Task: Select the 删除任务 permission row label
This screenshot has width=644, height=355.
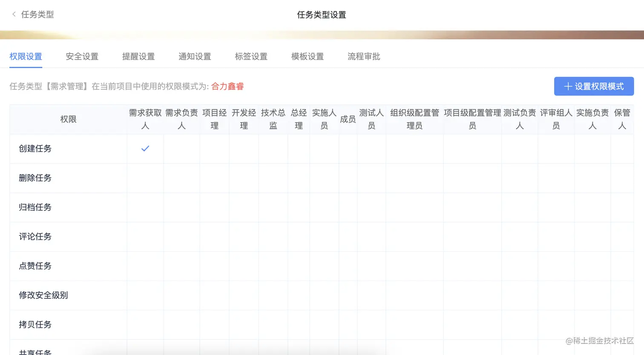Action: (35, 178)
